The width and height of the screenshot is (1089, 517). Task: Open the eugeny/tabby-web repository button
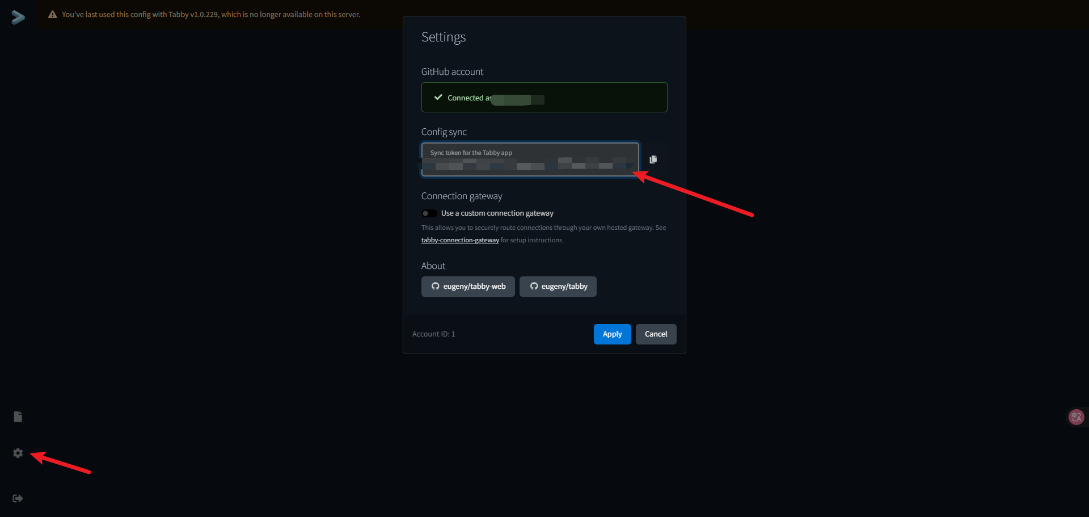click(468, 287)
